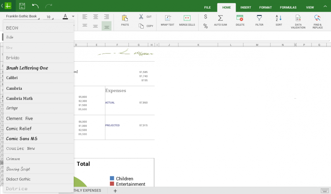Align text to middle vertically
331x194 pixels.
(x=95, y=26)
